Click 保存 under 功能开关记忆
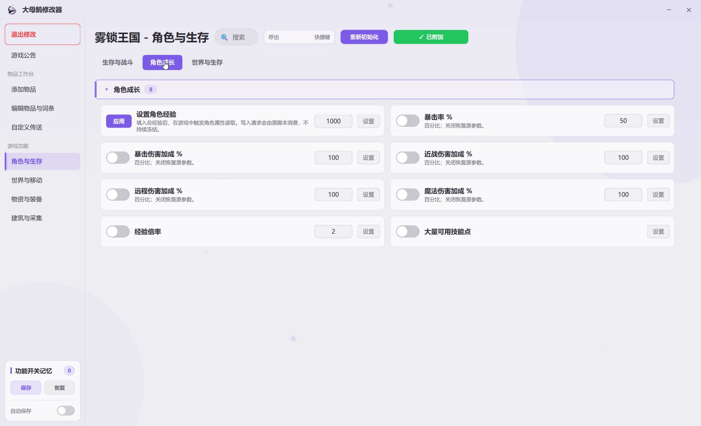The image size is (701, 426). 26,388
